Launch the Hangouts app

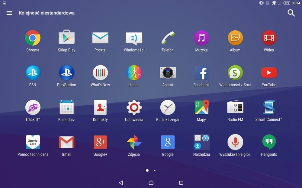click(x=269, y=142)
